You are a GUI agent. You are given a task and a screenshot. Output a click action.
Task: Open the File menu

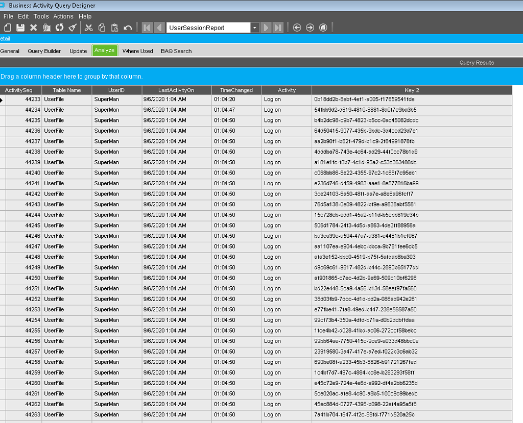coord(8,16)
